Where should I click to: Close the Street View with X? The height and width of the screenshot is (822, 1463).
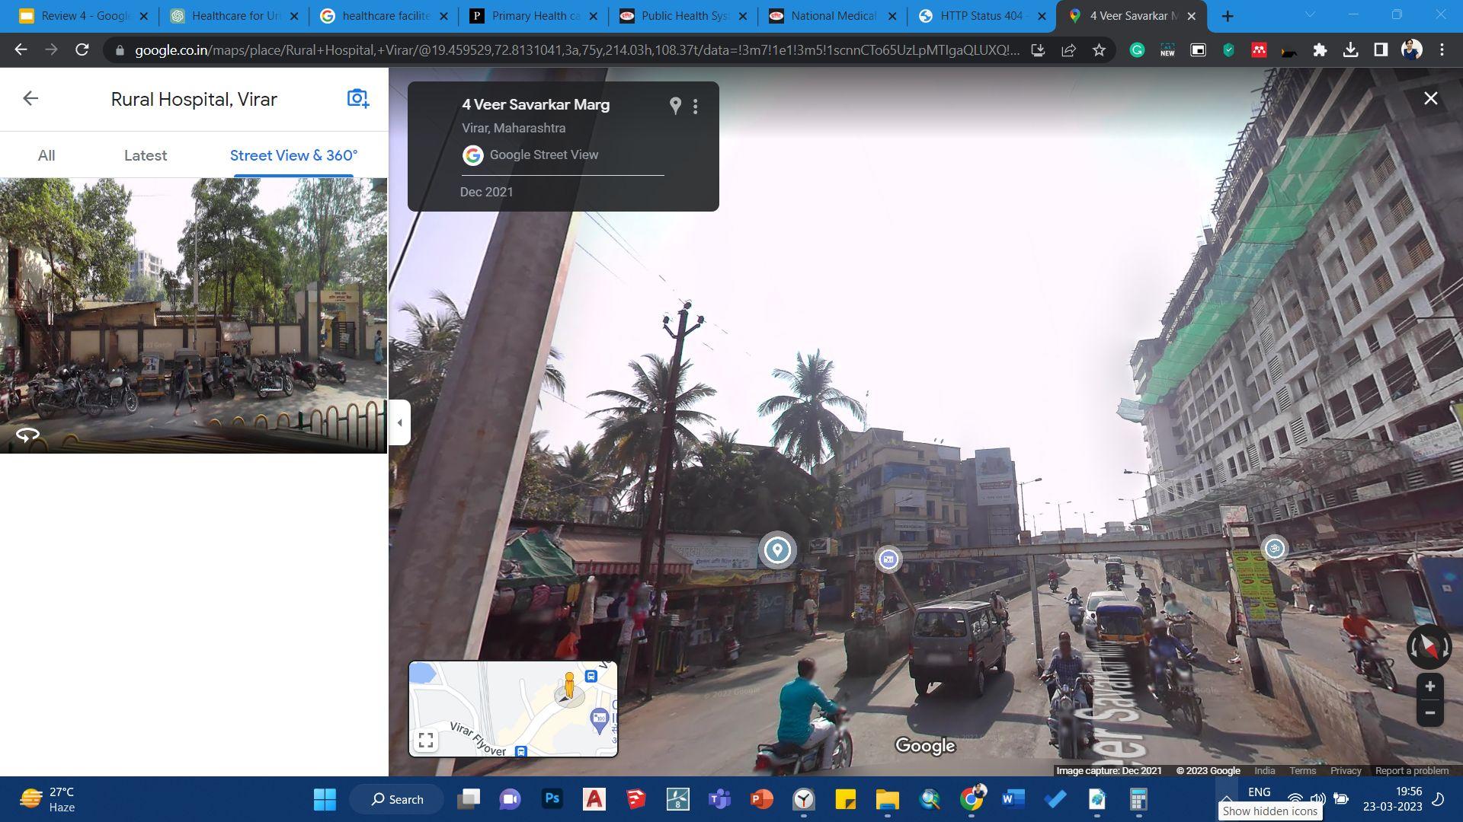click(x=1431, y=98)
